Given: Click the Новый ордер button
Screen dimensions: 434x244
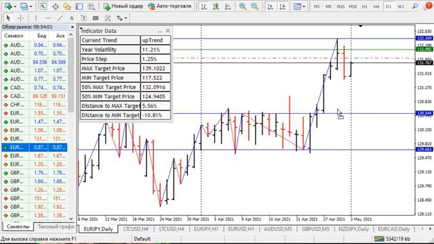Looking at the screenshot, I should coord(123,6).
